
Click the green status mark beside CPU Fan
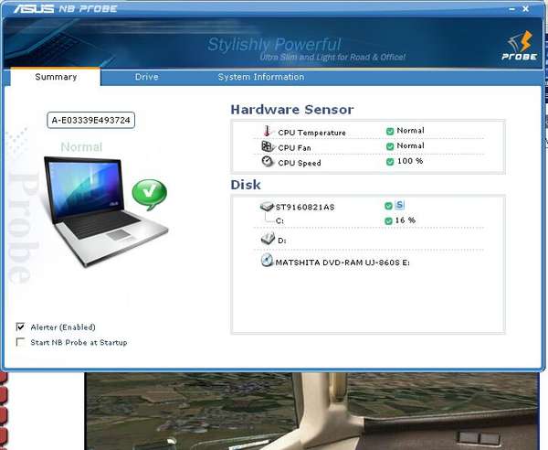(x=390, y=146)
